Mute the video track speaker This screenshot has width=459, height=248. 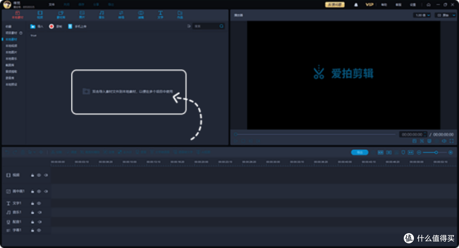46,175
